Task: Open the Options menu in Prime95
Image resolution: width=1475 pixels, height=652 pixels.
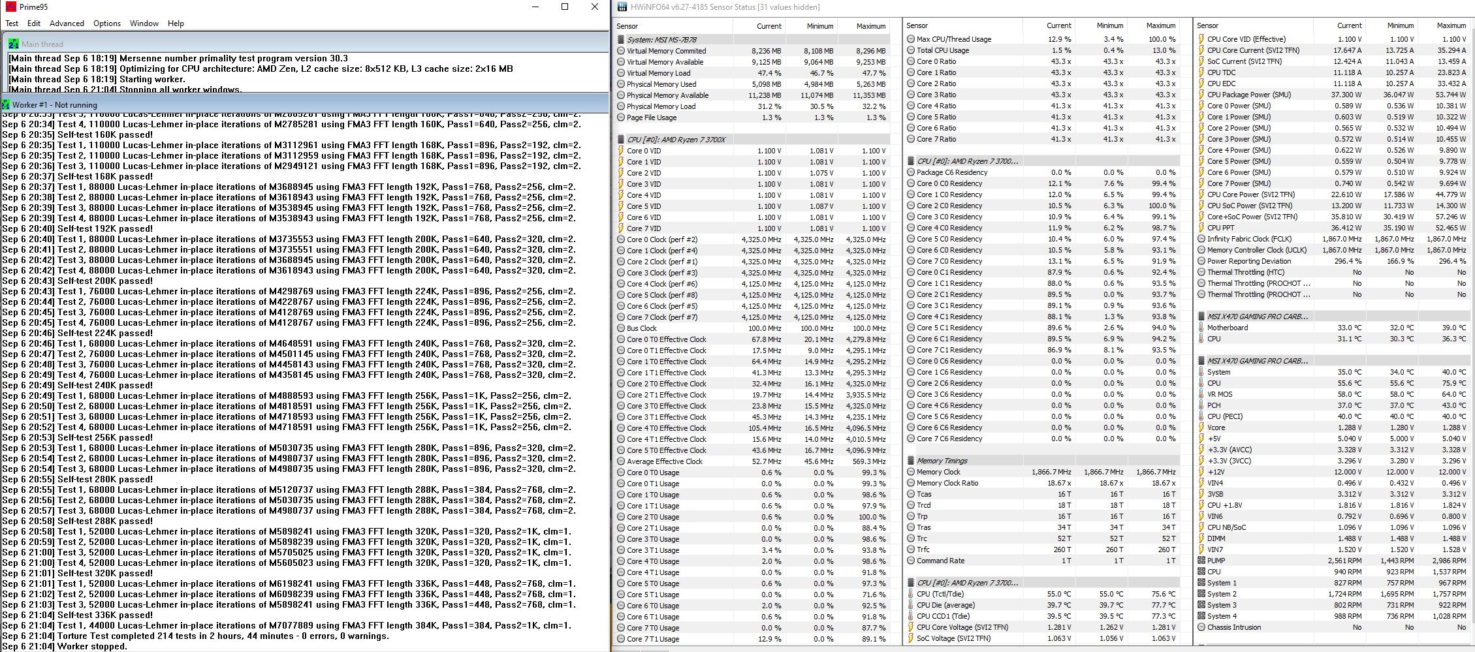Action: 107,23
